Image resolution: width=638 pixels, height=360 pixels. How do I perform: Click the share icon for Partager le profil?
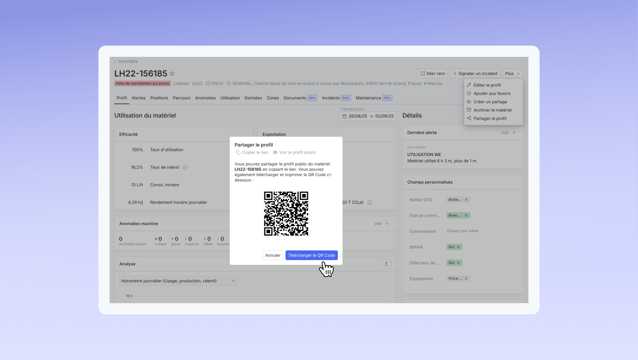[469, 119]
